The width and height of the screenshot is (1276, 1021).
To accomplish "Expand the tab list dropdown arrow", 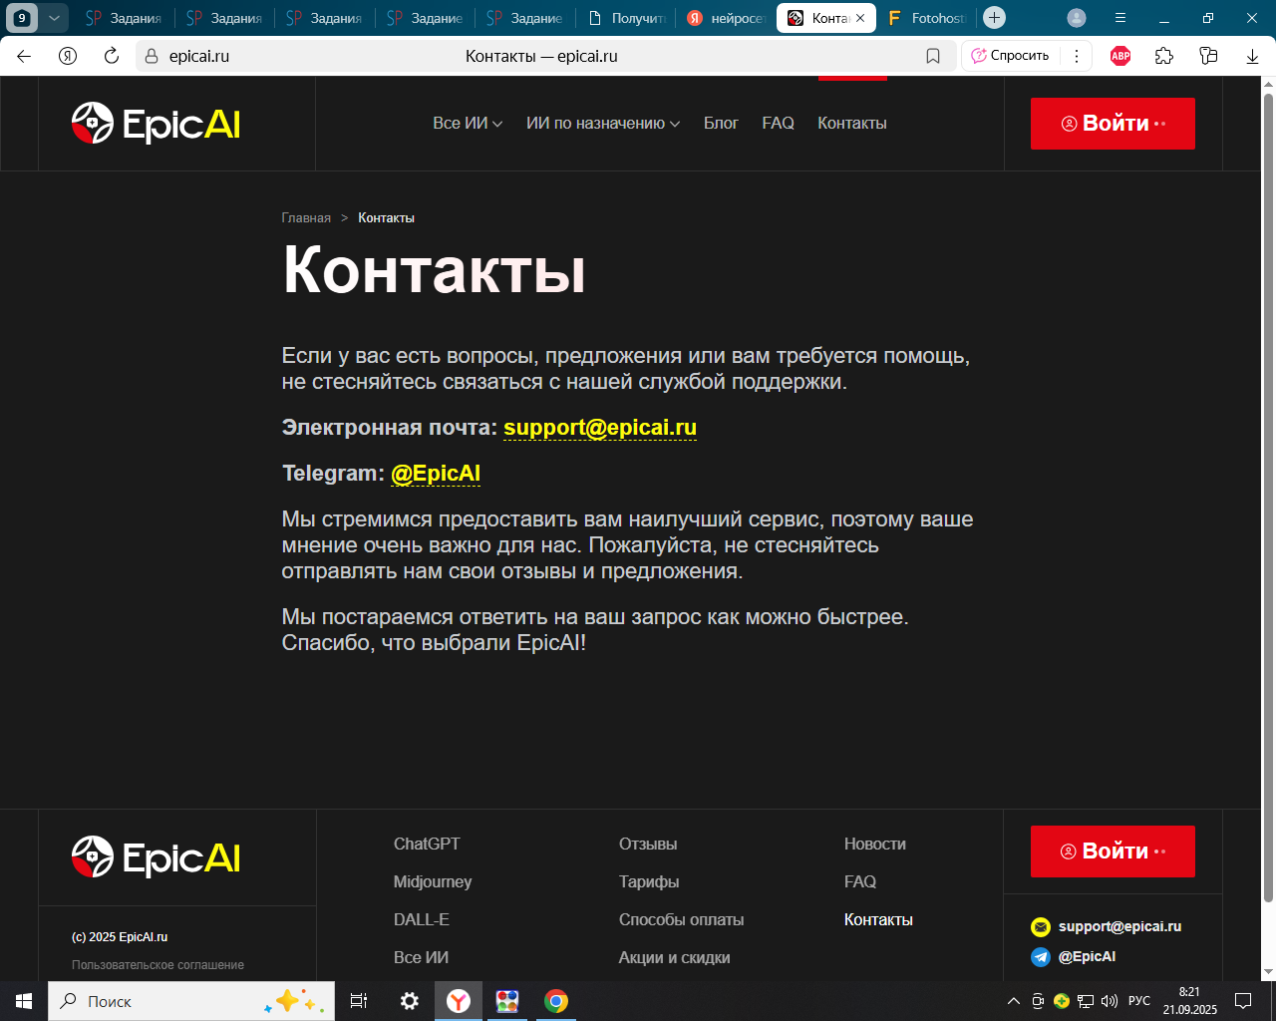I will coord(54,18).
